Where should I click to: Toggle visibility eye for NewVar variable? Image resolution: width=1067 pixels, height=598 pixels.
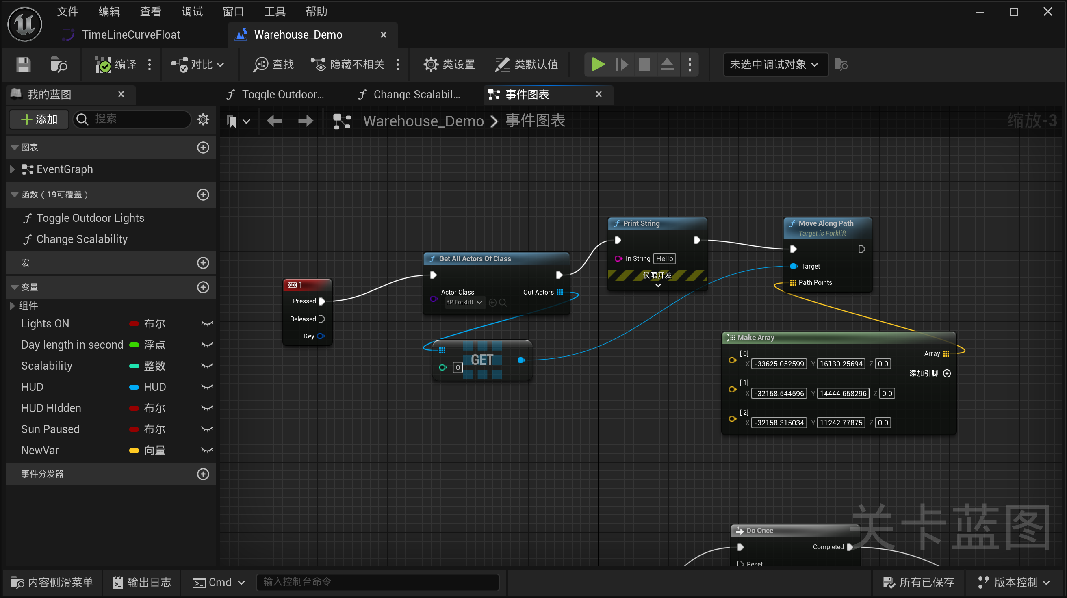click(207, 450)
